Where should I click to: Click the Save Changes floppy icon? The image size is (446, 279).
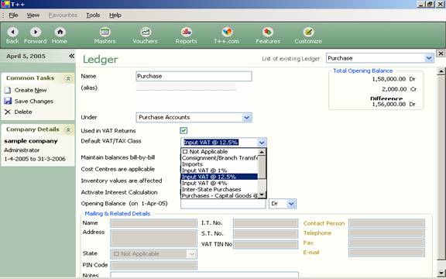pyautogui.click(x=8, y=101)
